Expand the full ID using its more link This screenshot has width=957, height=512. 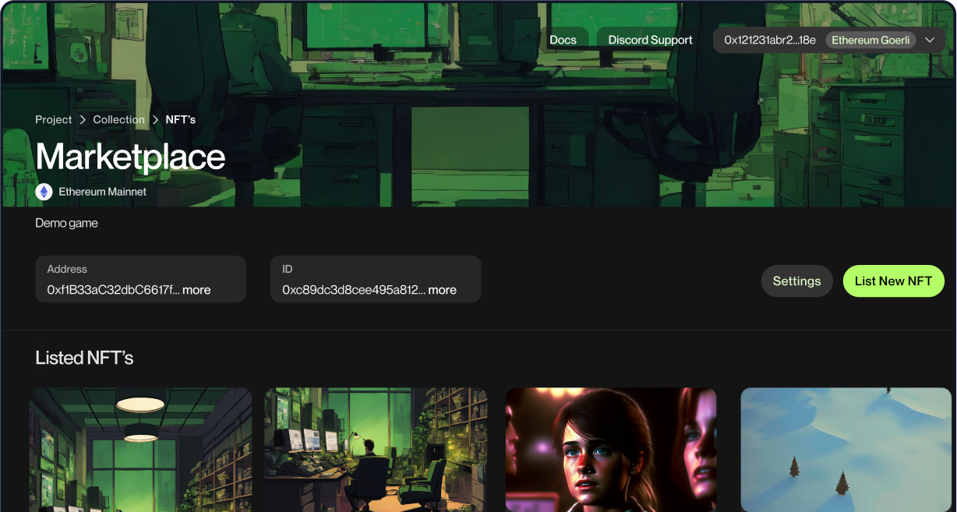[443, 289]
